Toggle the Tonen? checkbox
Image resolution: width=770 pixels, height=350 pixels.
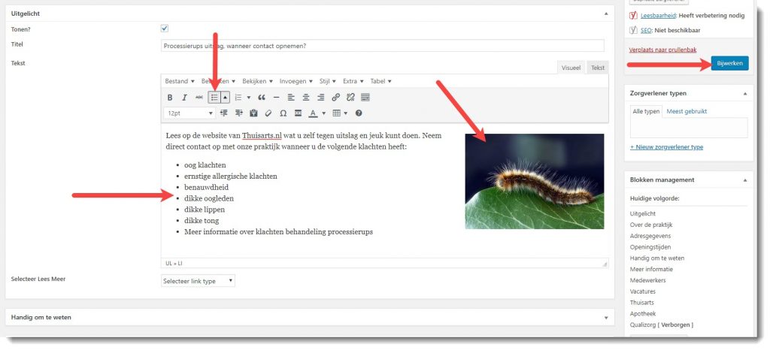(165, 29)
